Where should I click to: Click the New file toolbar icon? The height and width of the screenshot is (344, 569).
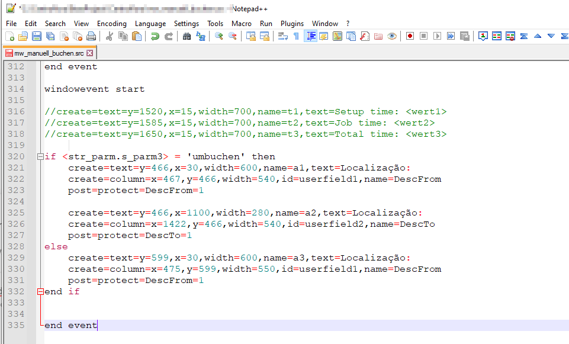[x=10, y=36]
